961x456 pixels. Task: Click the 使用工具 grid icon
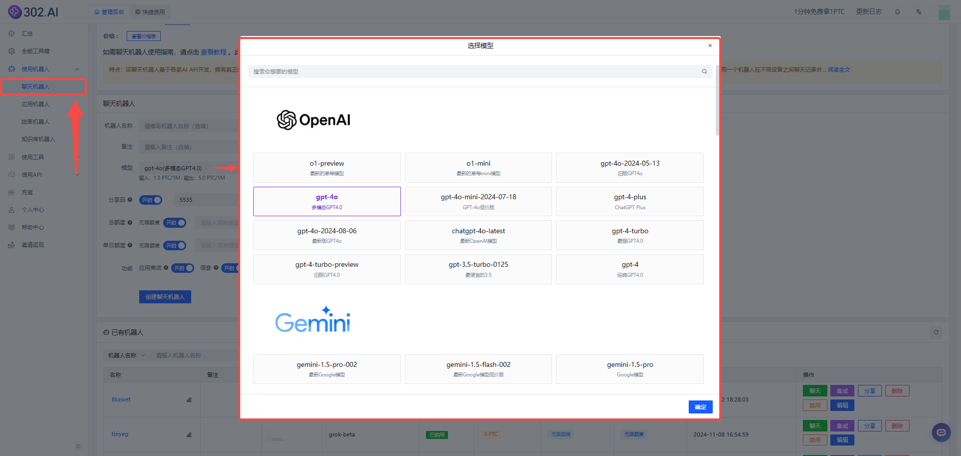click(12, 157)
